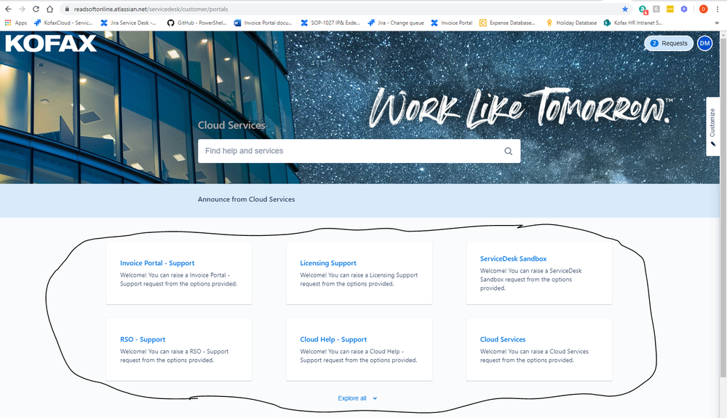Screen dimensions: 727x418
Task: Open the Invoice Portal bookmark
Action: tap(452, 23)
